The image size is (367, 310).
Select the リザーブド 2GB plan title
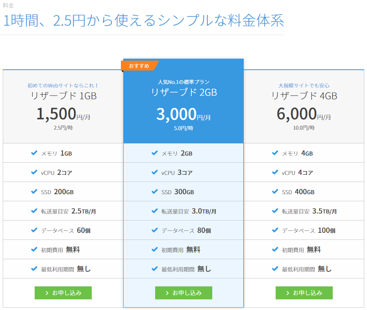click(183, 93)
